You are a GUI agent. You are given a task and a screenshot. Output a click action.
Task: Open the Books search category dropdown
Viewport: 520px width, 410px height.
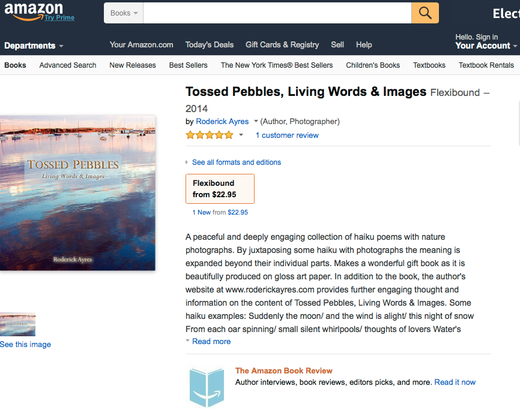pyautogui.click(x=124, y=13)
